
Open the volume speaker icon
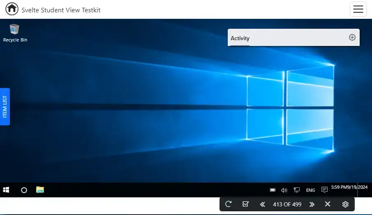[x=284, y=190]
